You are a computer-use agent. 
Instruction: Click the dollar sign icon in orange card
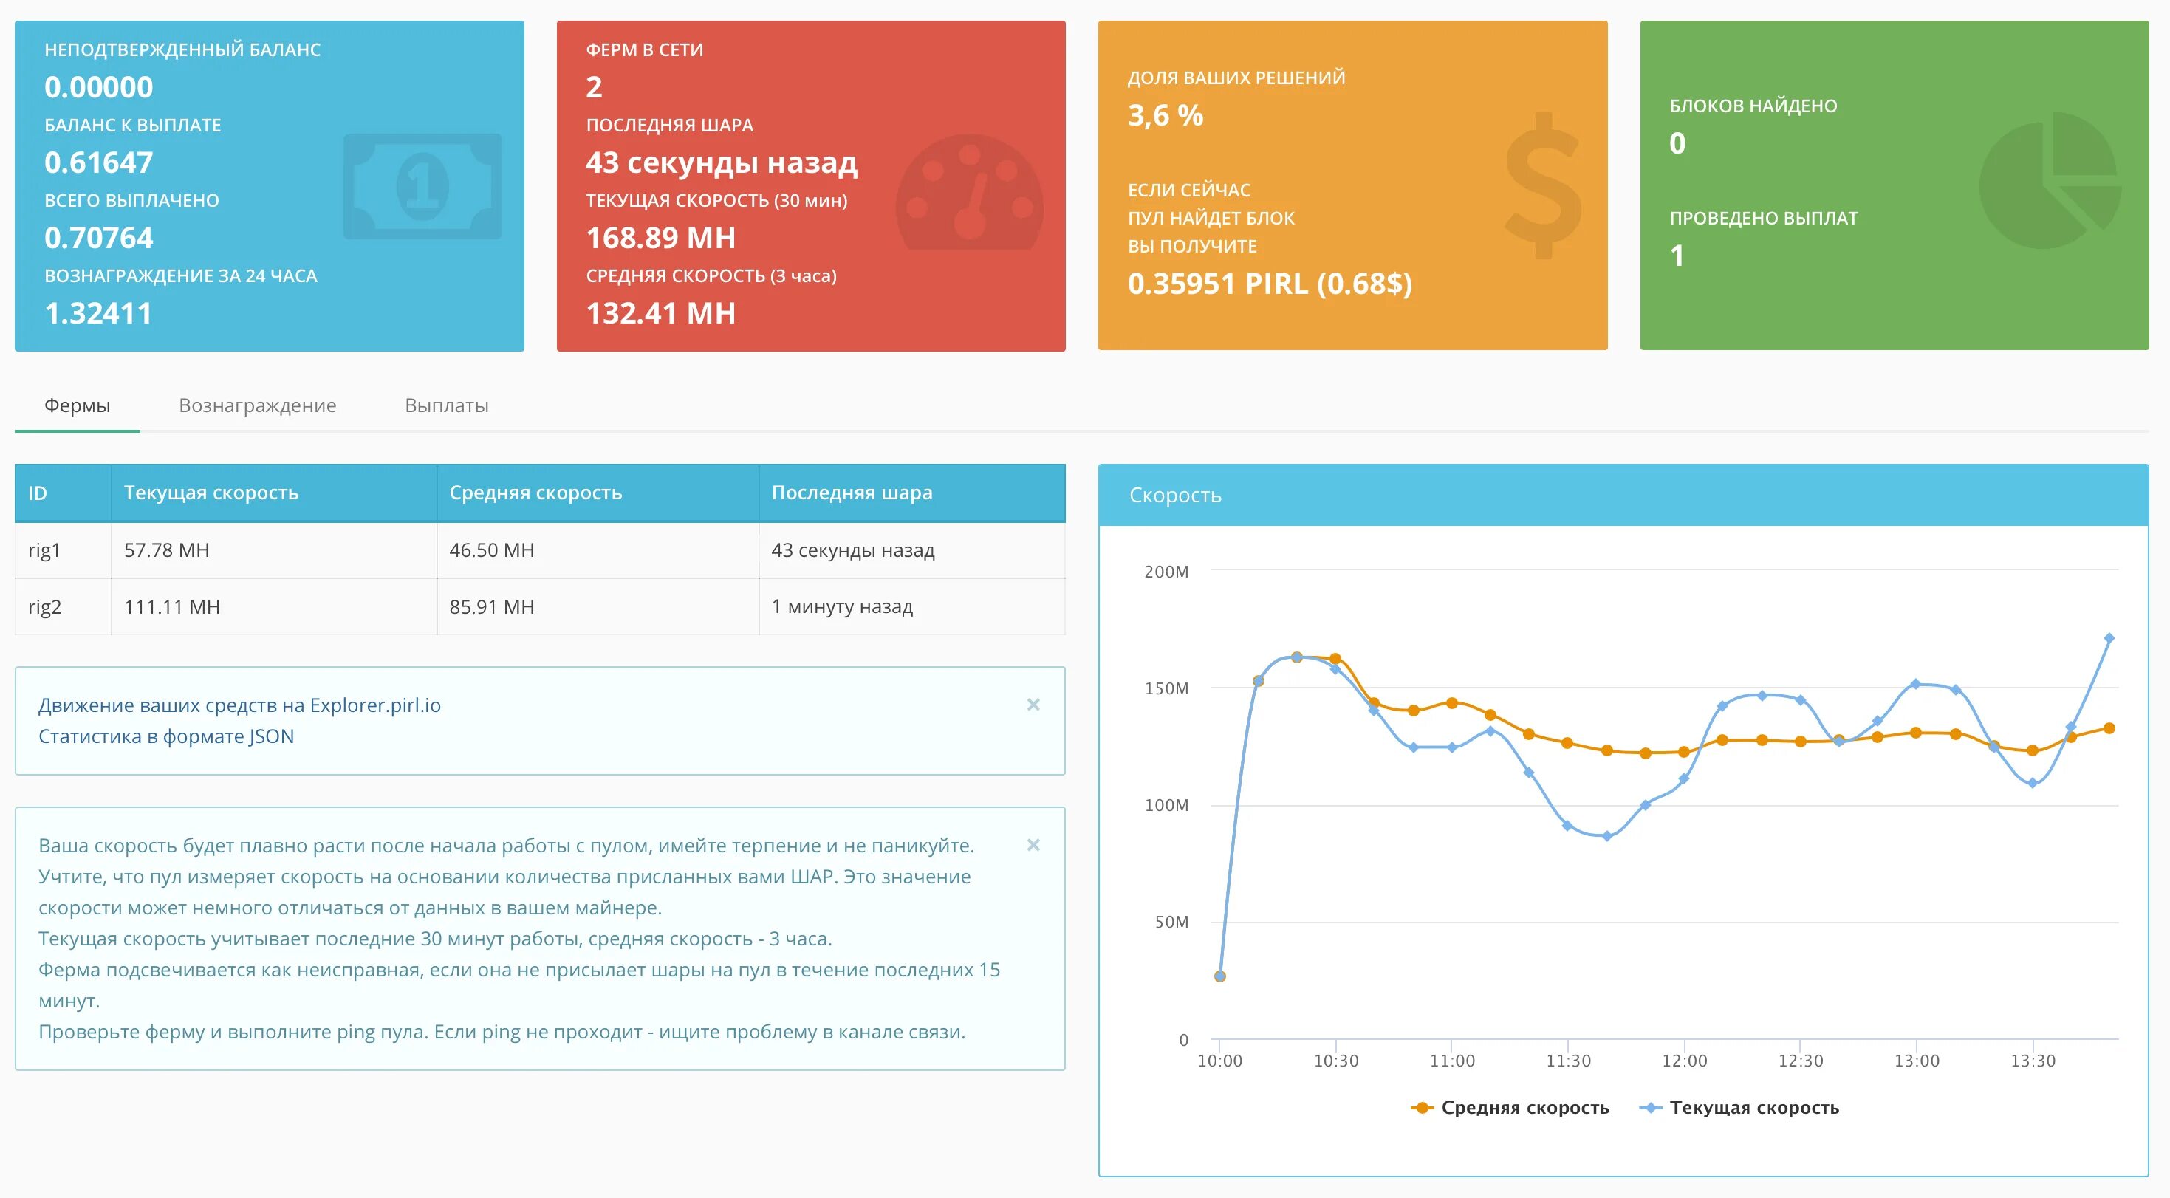(1542, 186)
